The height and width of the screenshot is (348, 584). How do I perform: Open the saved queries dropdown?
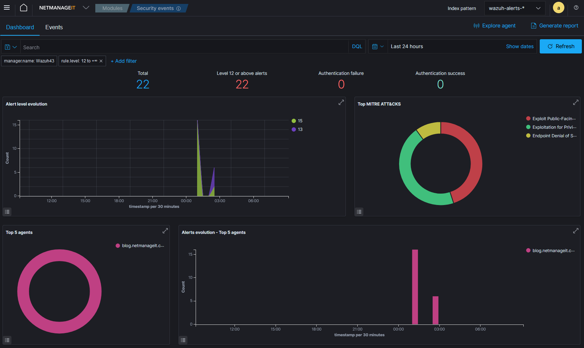(11, 47)
